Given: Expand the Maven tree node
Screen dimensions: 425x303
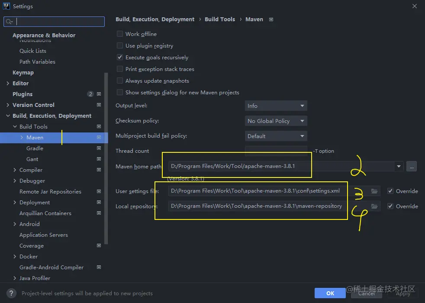Looking at the screenshot, I should [x=22, y=137].
